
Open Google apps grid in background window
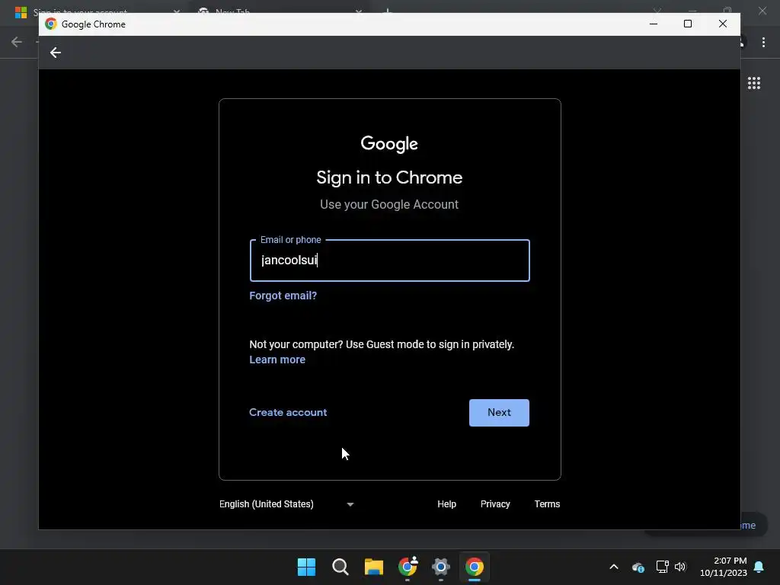click(x=753, y=83)
